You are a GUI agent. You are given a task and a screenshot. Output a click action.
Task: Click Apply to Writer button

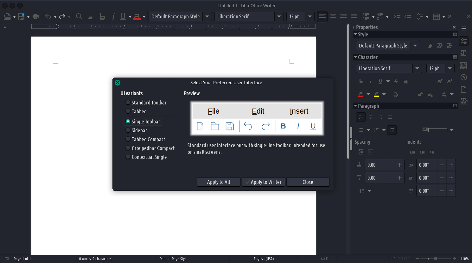tap(263, 182)
